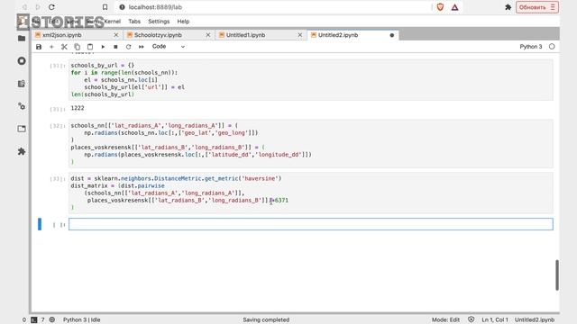Screen dimensions: 577x324
Task: Close the Untitled1.ipynb tab
Action: (300, 35)
